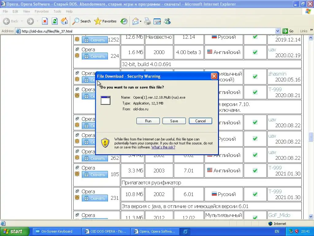Open Search from the toolbar
Image resolution: width=314 pixels, height=236 pixels.
81,21
